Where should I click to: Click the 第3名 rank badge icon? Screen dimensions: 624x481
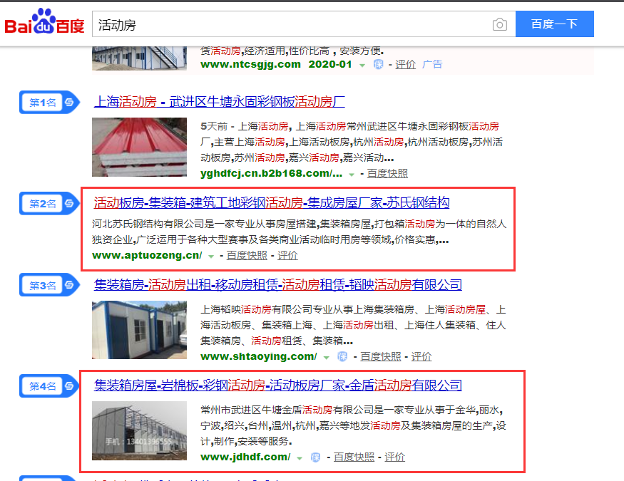click(49, 285)
